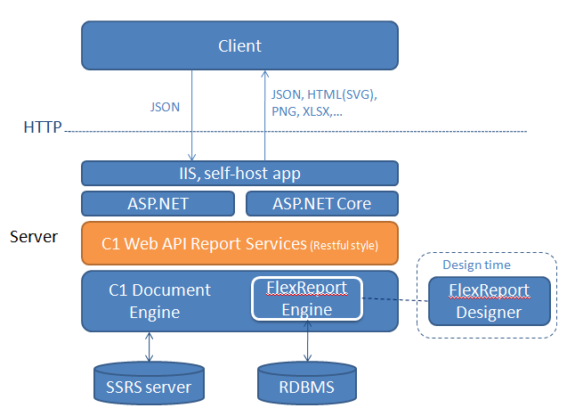Screen dimensions: 567x416
Task: Click the ASP.NET Core block
Action: pos(322,204)
